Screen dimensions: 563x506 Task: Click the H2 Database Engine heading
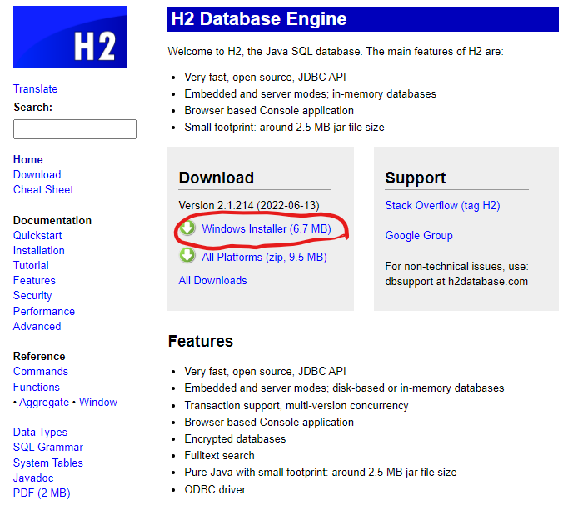point(259,18)
